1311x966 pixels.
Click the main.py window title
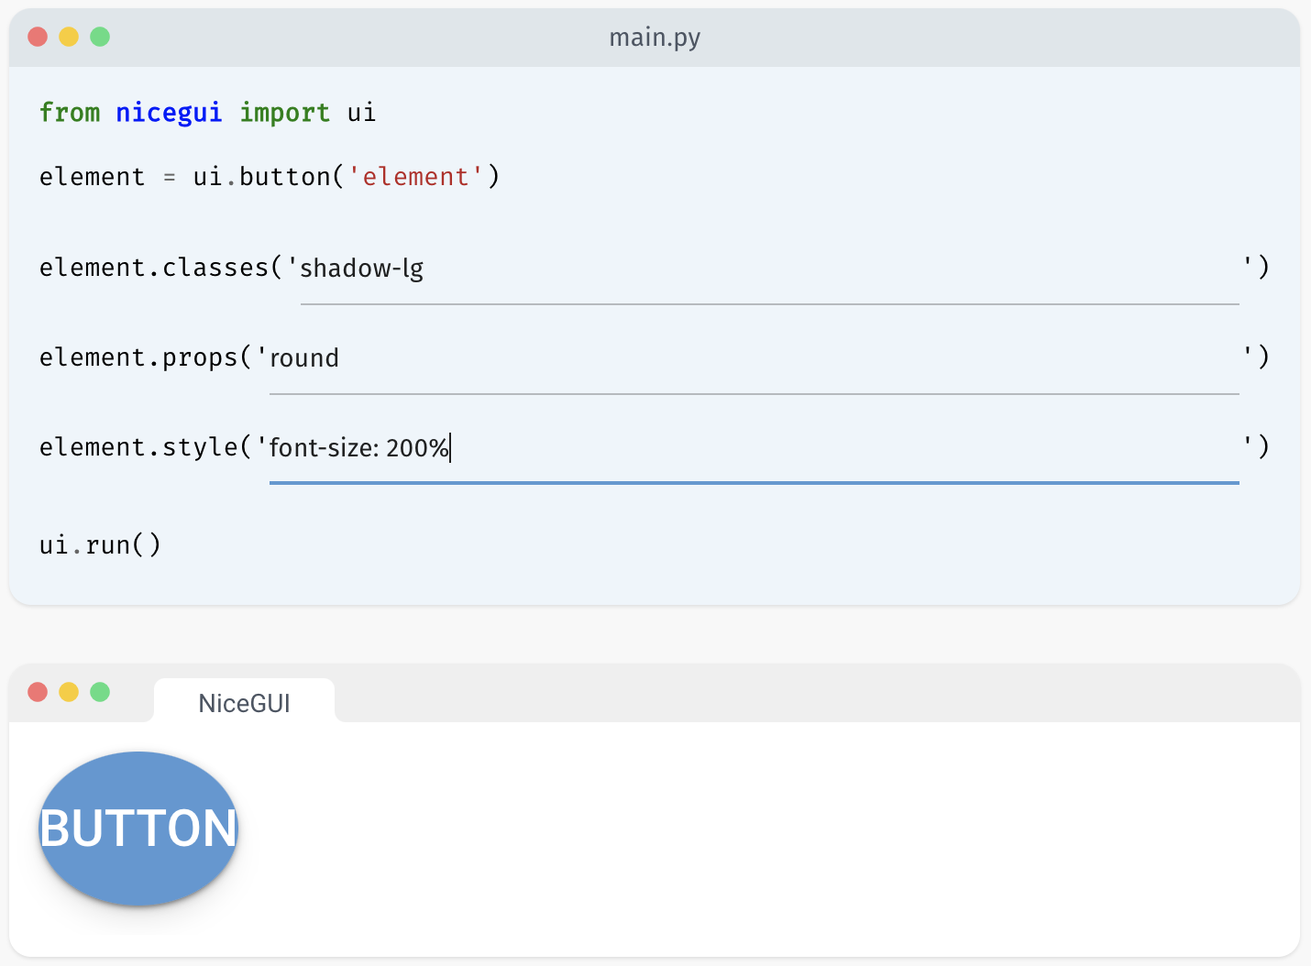pos(655,38)
